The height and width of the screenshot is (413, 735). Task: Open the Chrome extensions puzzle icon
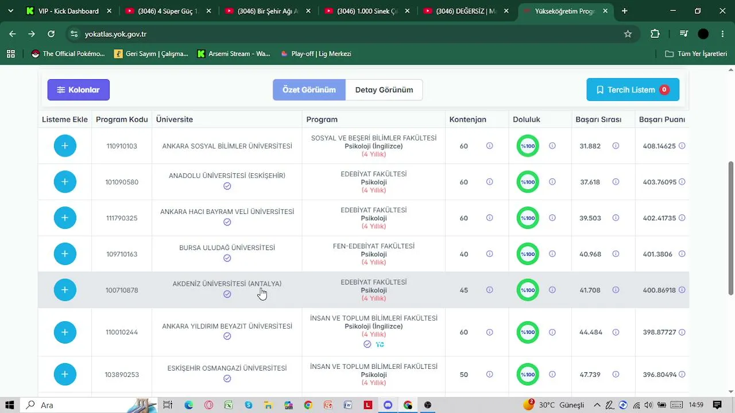[655, 34]
